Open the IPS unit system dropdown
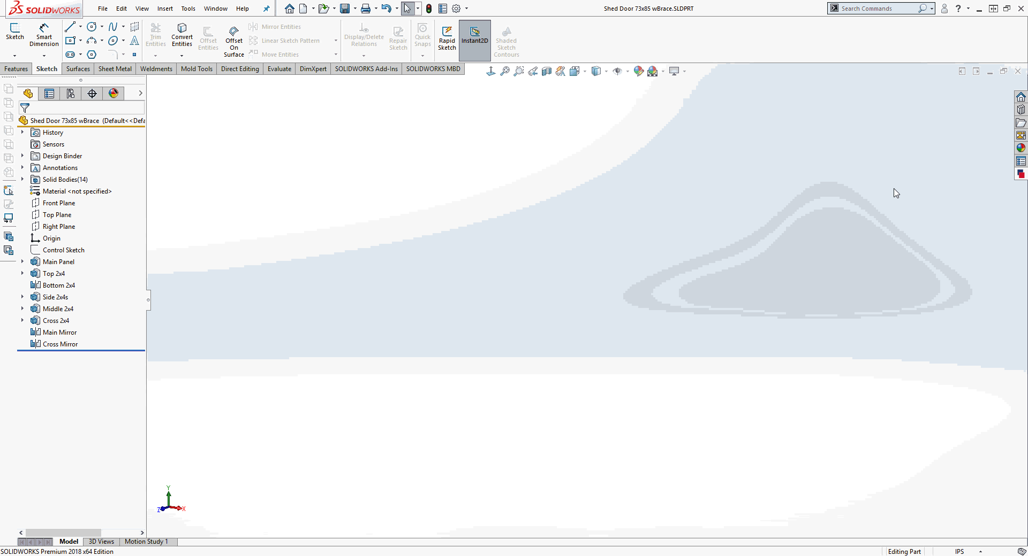Image resolution: width=1028 pixels, height=556 pixels. coord(980,551)
